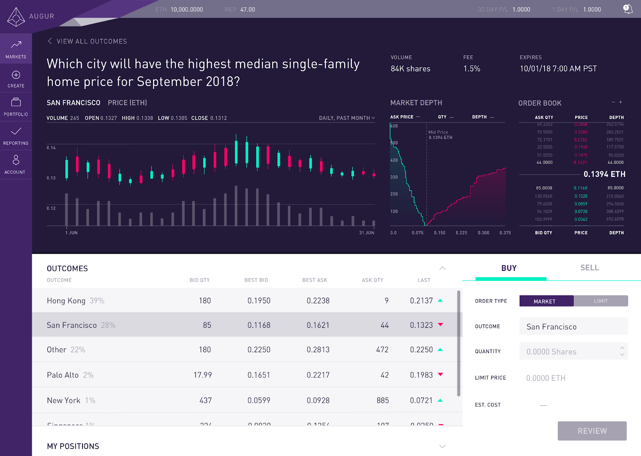
Task: Collapse the Outcomes section
Action: [442, 268]
